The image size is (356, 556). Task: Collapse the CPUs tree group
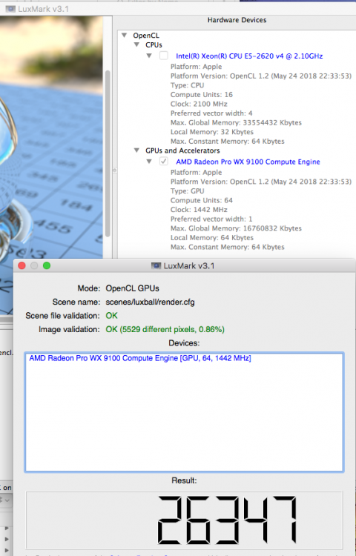point(136,44)
